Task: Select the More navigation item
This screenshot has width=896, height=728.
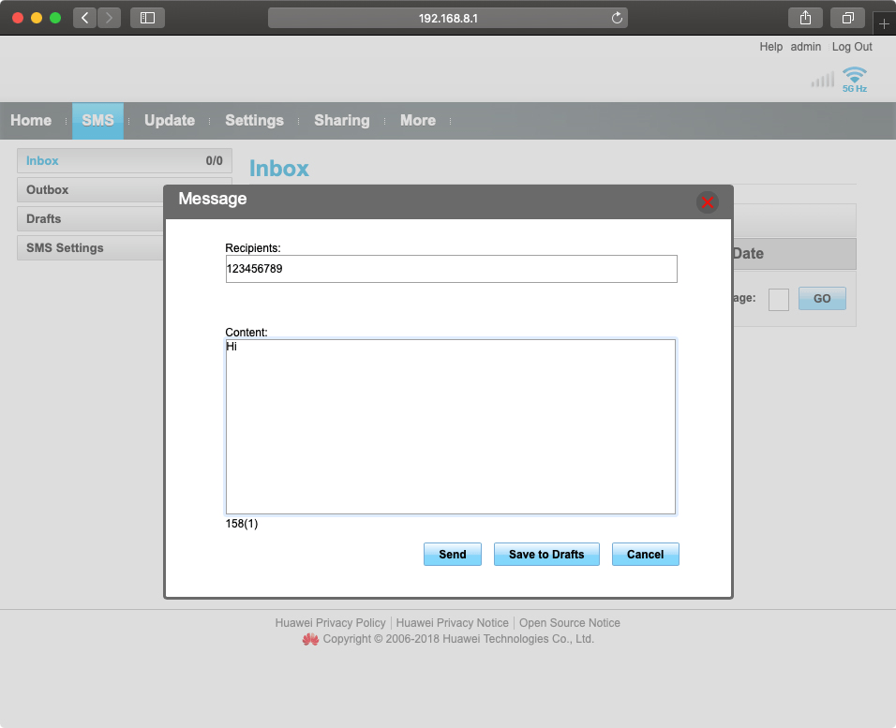Action: (x=418, y=120)
